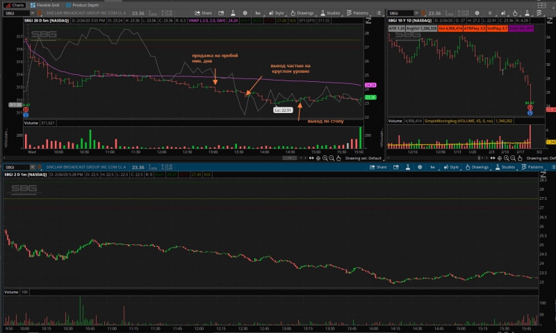Click the symbol field in daily chart
The width and height of the screenshot is (556, 333).
401,13
